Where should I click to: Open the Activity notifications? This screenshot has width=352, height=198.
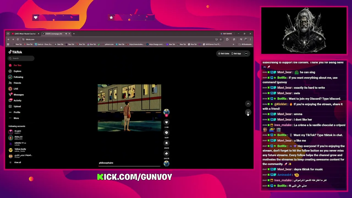pyautogui.click(x=15, y=101)
